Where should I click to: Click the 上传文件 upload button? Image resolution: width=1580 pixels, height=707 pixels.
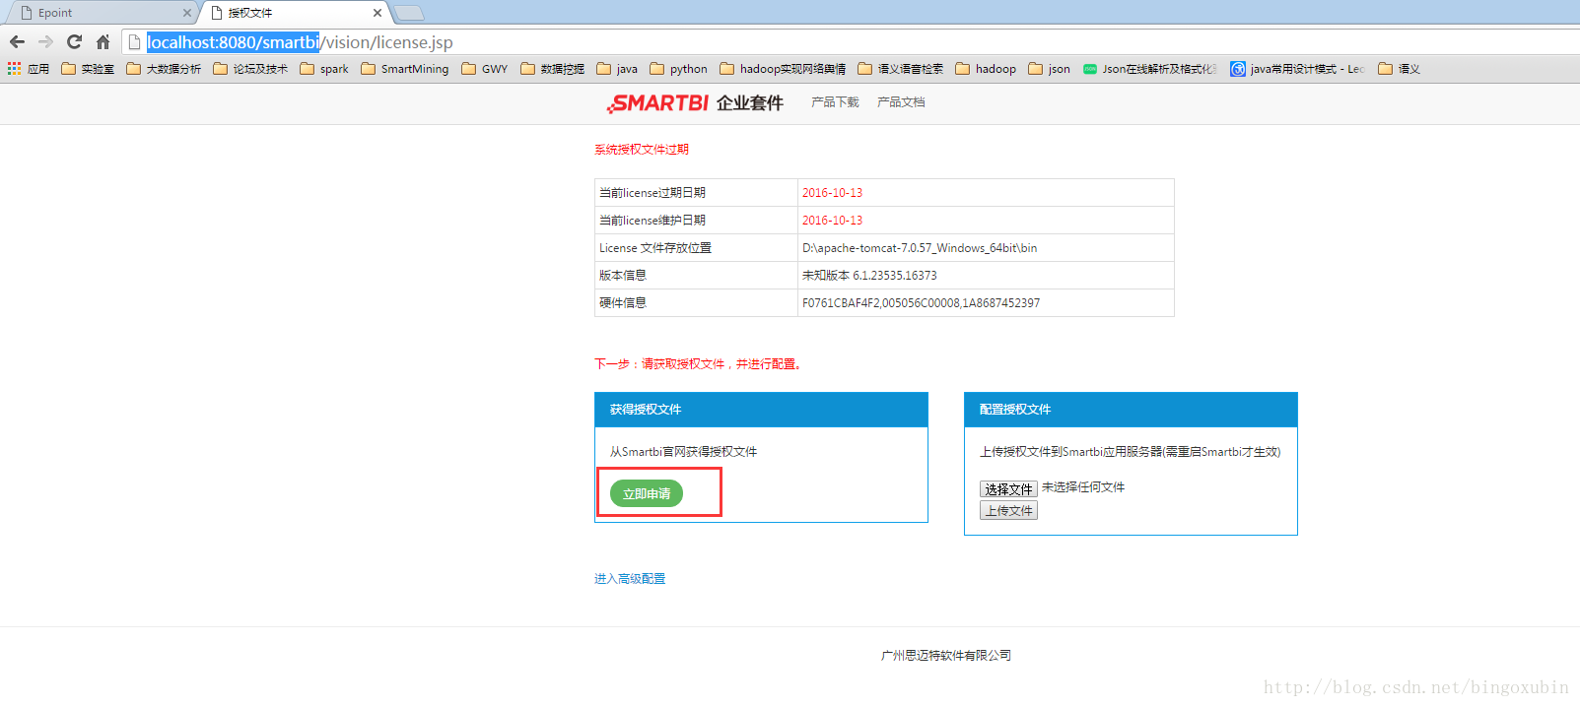tap(1008, 510)
